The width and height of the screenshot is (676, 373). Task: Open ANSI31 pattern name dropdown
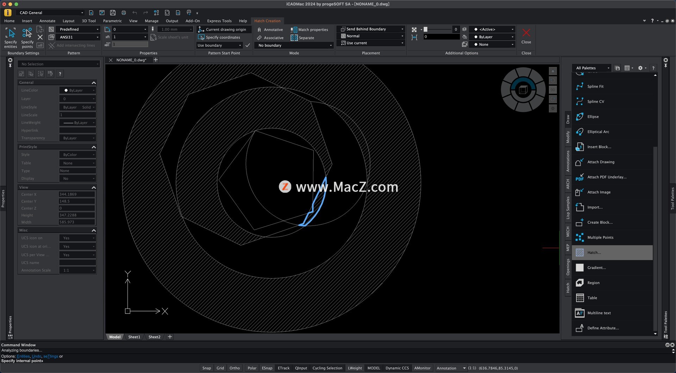(x=78, y=37)
